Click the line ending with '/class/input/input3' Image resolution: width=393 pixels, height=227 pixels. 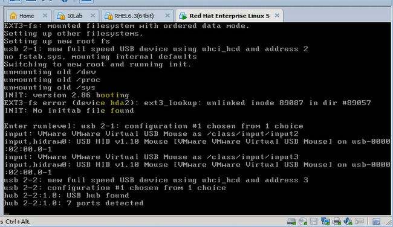[x=151, y=157]
